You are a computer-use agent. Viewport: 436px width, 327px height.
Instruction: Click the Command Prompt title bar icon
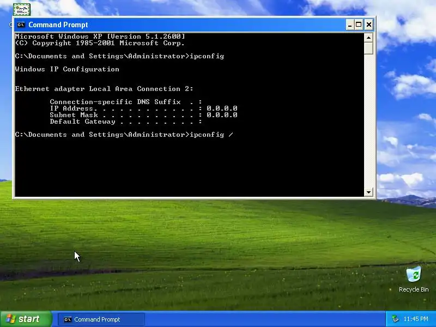(x=21, y=25)
